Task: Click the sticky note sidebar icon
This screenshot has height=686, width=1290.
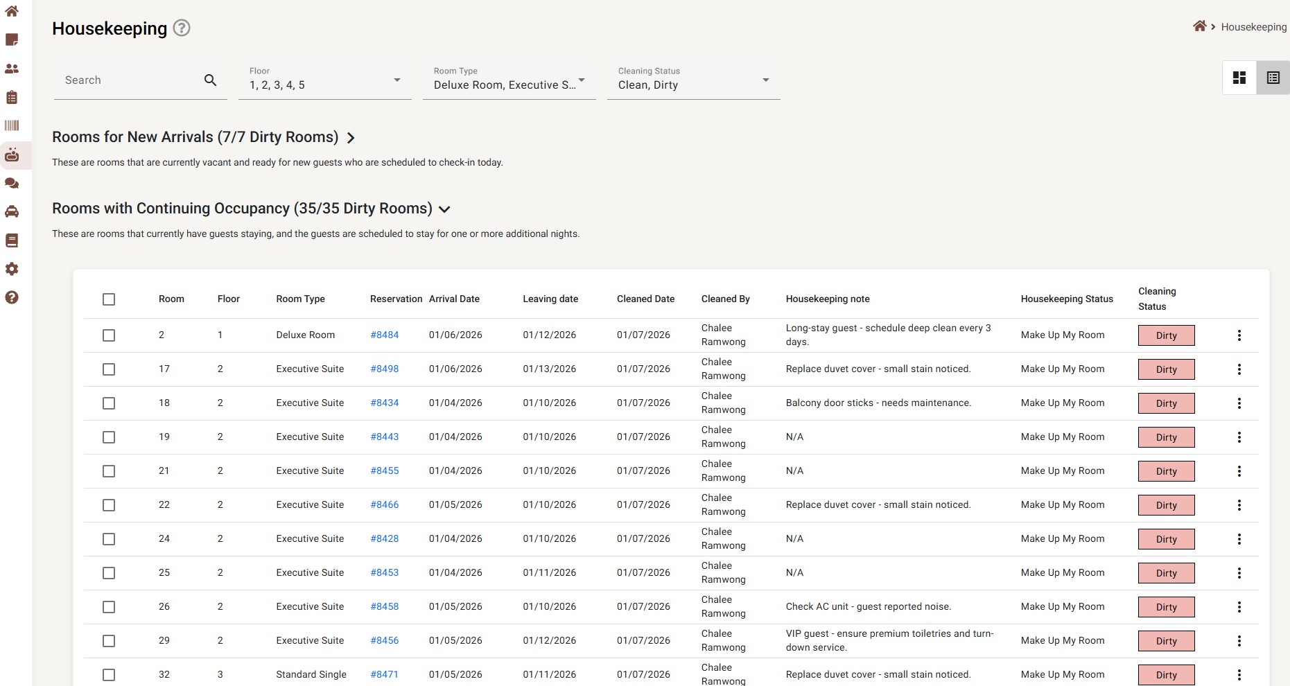Action: [x=12, y=40]
